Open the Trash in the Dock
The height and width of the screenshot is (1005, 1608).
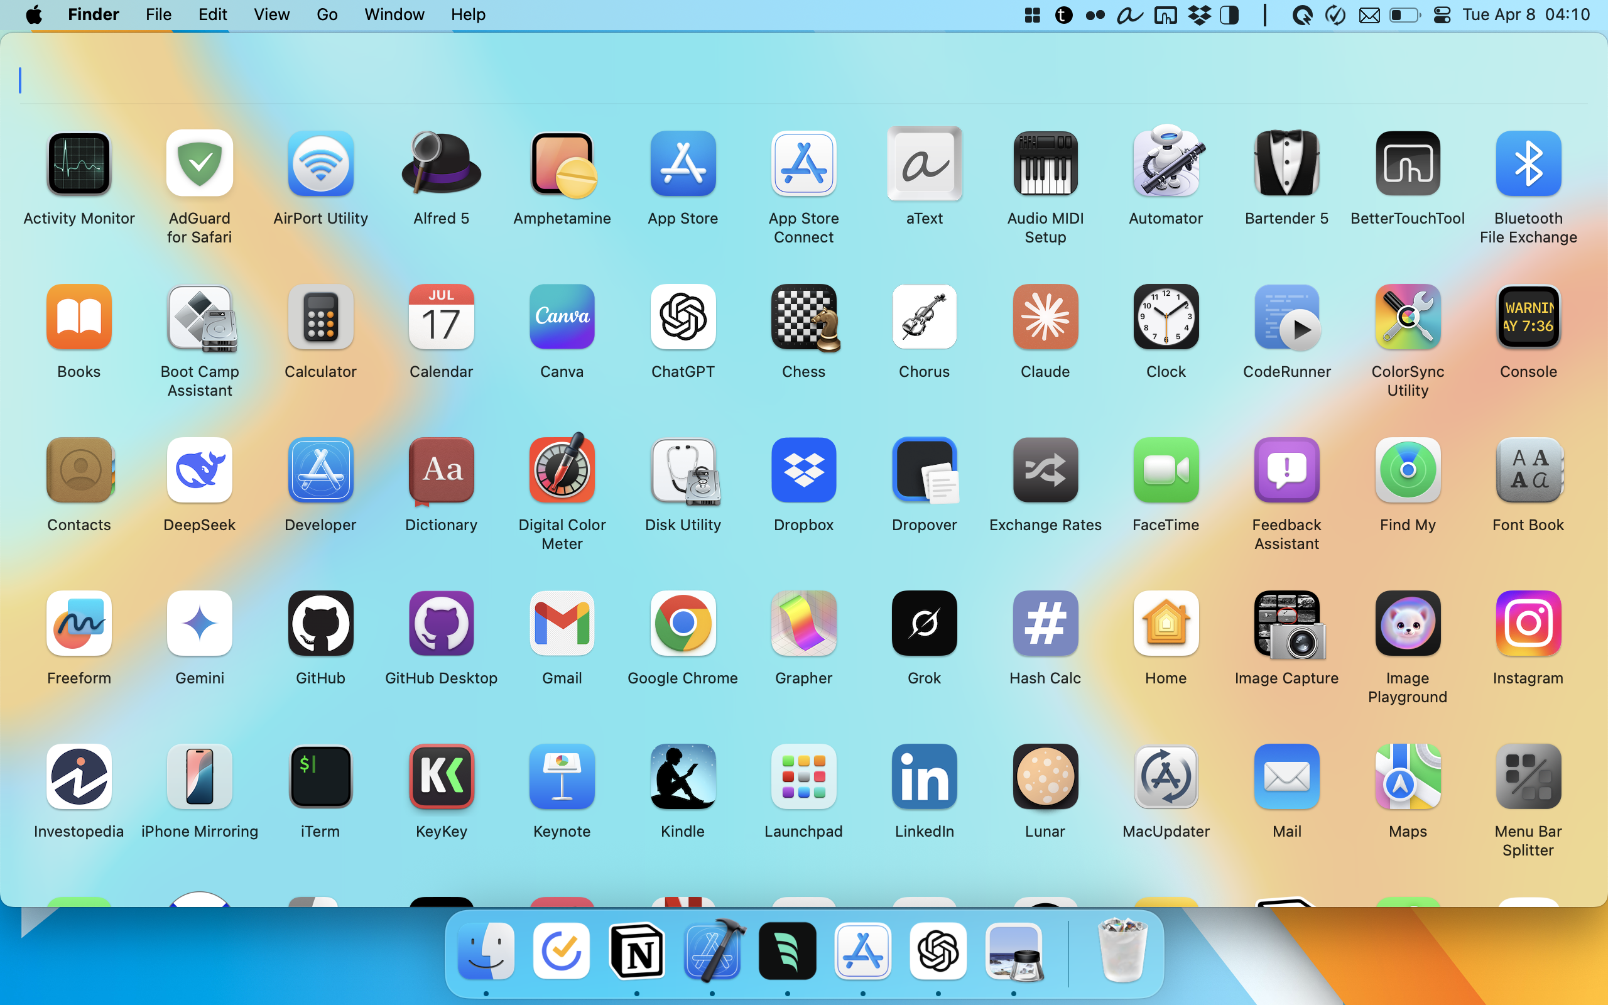tap(1122, 951)
